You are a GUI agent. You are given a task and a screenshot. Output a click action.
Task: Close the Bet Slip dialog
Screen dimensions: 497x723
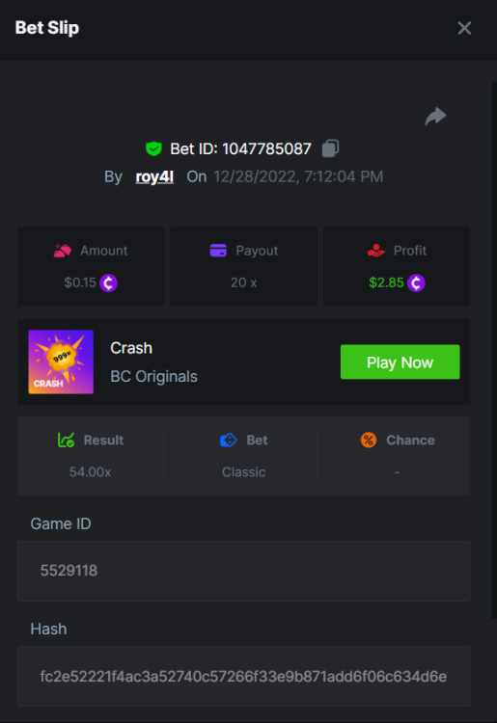tap(464, 28)
